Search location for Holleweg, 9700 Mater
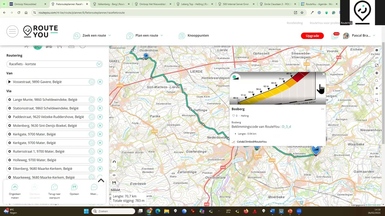Screen dimensions: 385x216 pos(91,160)
